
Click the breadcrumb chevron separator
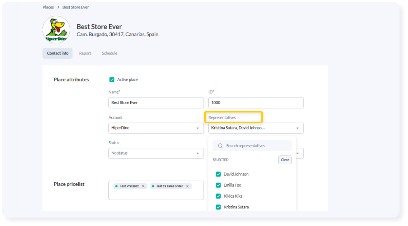[58, 7]
